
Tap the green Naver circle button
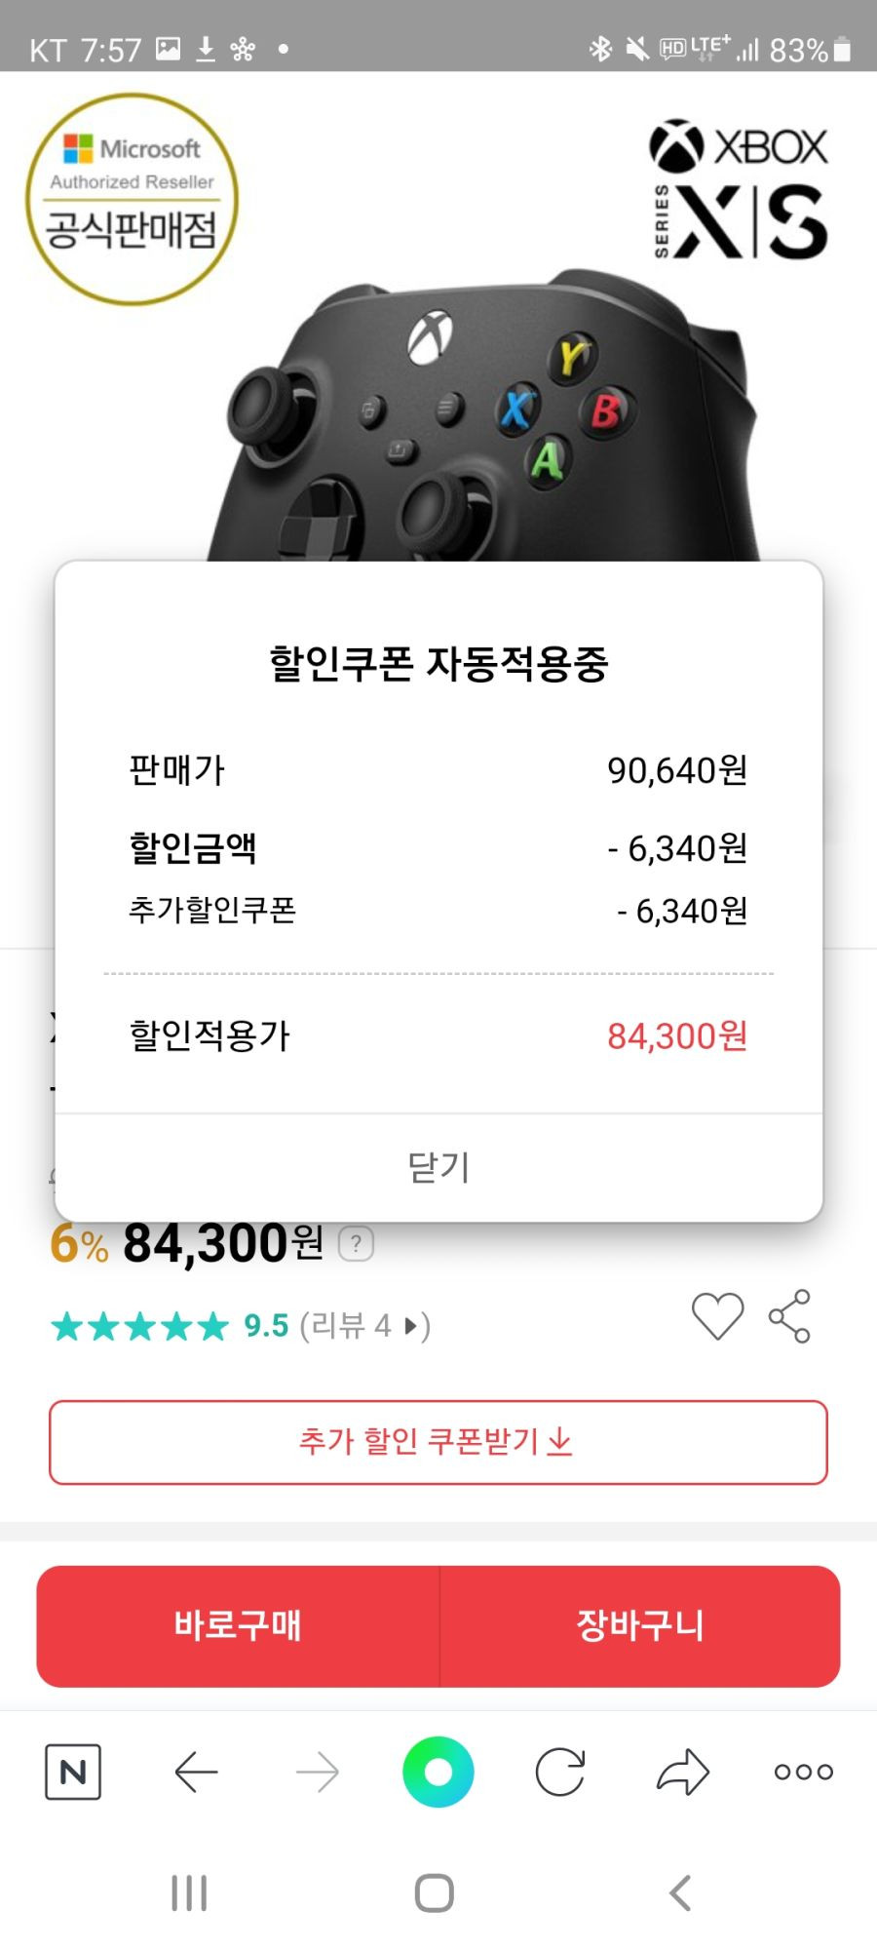tap(438, 1772)
